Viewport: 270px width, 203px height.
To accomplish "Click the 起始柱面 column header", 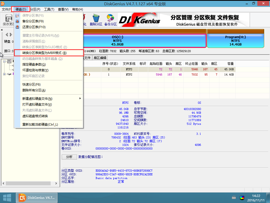I will pyautogui.click(x=156, y=64).
